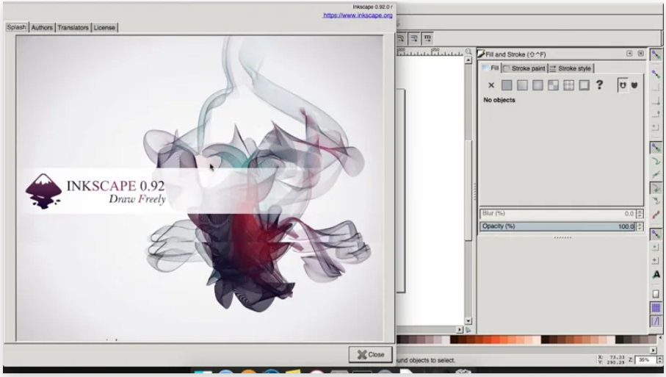Screen dimensions: 666x377
Task: Select No paint X in Fill tab
Action: (x=491, y=85)
